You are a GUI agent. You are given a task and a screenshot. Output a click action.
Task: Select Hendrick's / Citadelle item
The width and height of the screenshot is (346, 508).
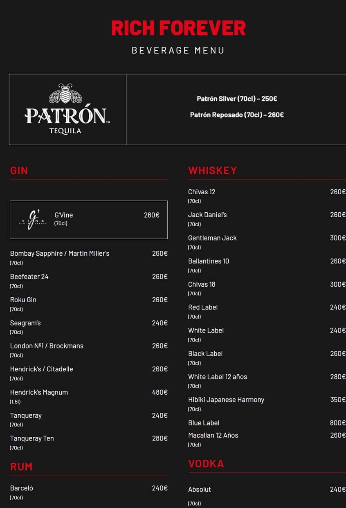tap(42, 369)
